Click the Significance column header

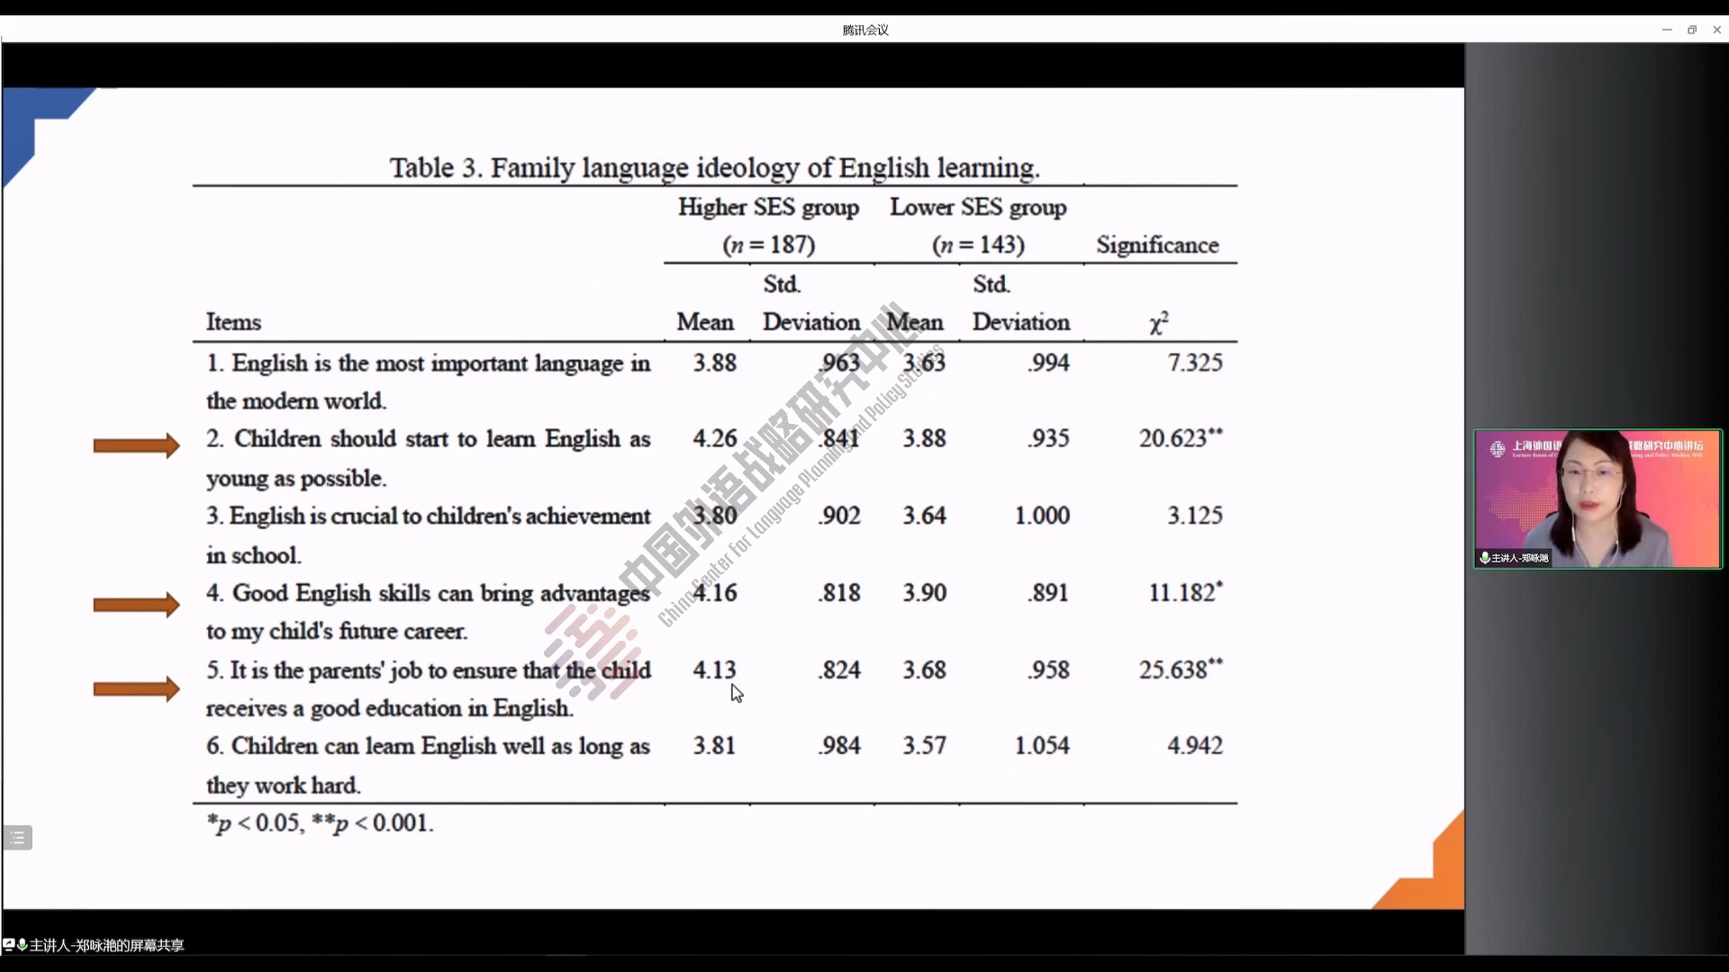pyautogui.click(x=1157, y=245)
